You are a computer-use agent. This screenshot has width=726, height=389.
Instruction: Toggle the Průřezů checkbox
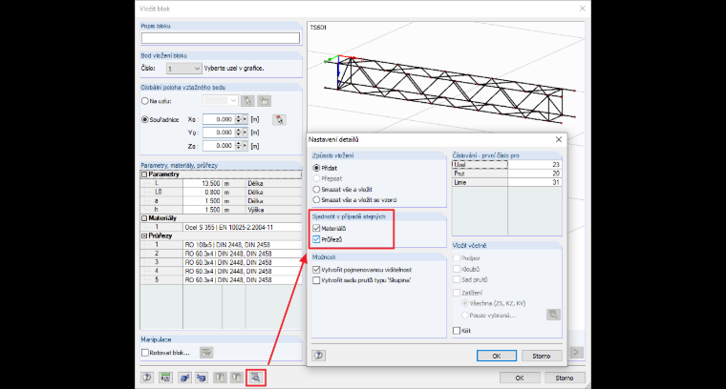(316, 239)
